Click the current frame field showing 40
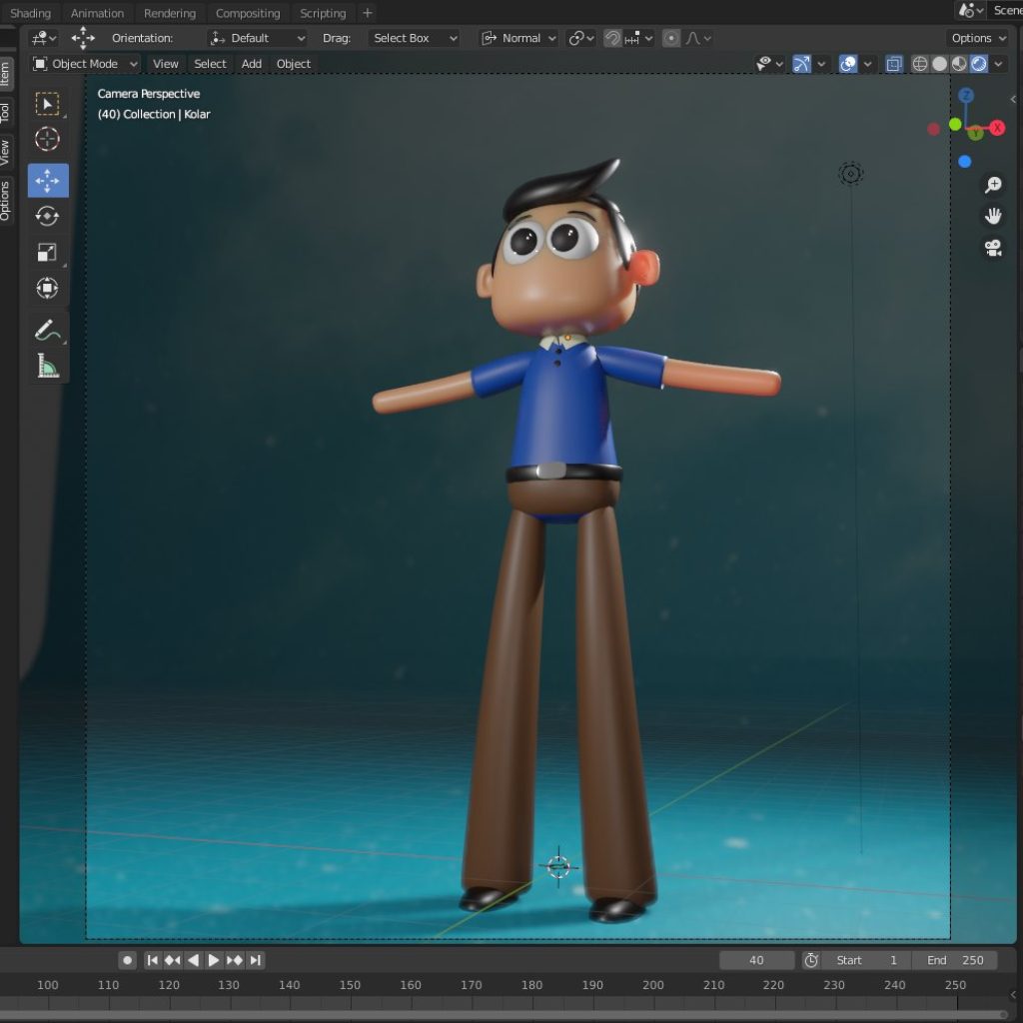The height and width of the screenshot is (1023, 1023). coord(756,960)
